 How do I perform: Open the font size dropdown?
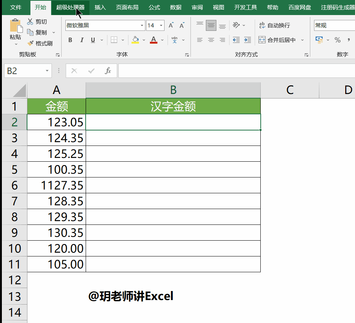tap(161, 26)
